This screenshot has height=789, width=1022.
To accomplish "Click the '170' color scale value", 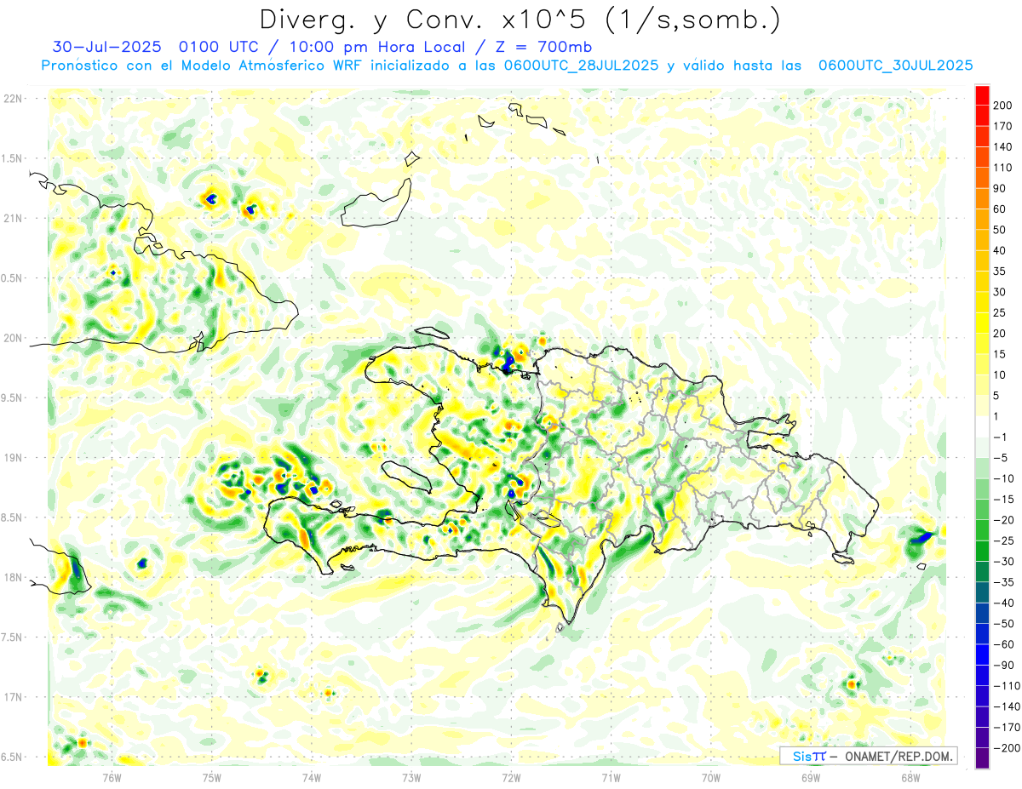I will pyautogui.click(x=1003, y=126).
